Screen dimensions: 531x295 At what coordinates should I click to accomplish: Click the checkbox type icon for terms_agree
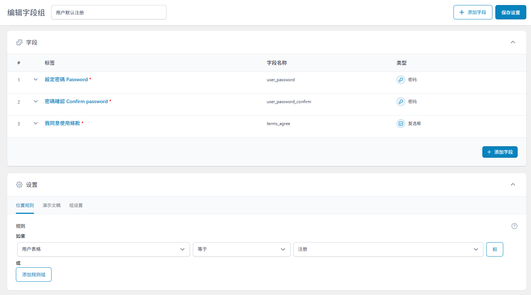[401, 124]
